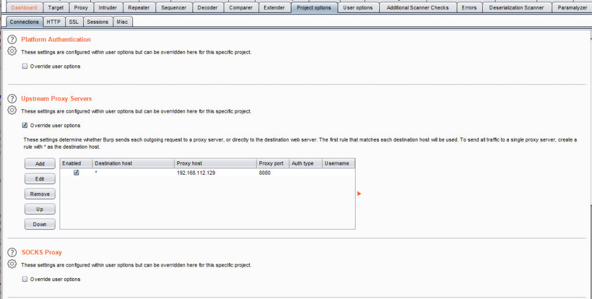The width and height of the screenshot is (592, 299).
Task: Sort table by Destination host column header
Action: coord(132,164)
